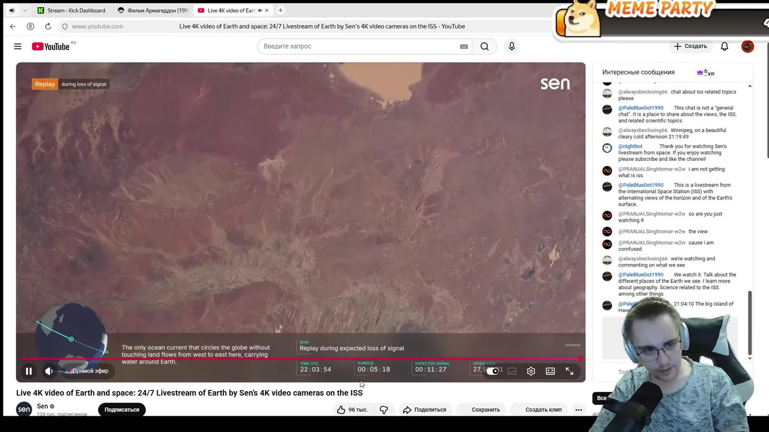Click Поделиться button
Viewport: 769px width, 432px height.
pyautogui.click(x=425, y=410)
